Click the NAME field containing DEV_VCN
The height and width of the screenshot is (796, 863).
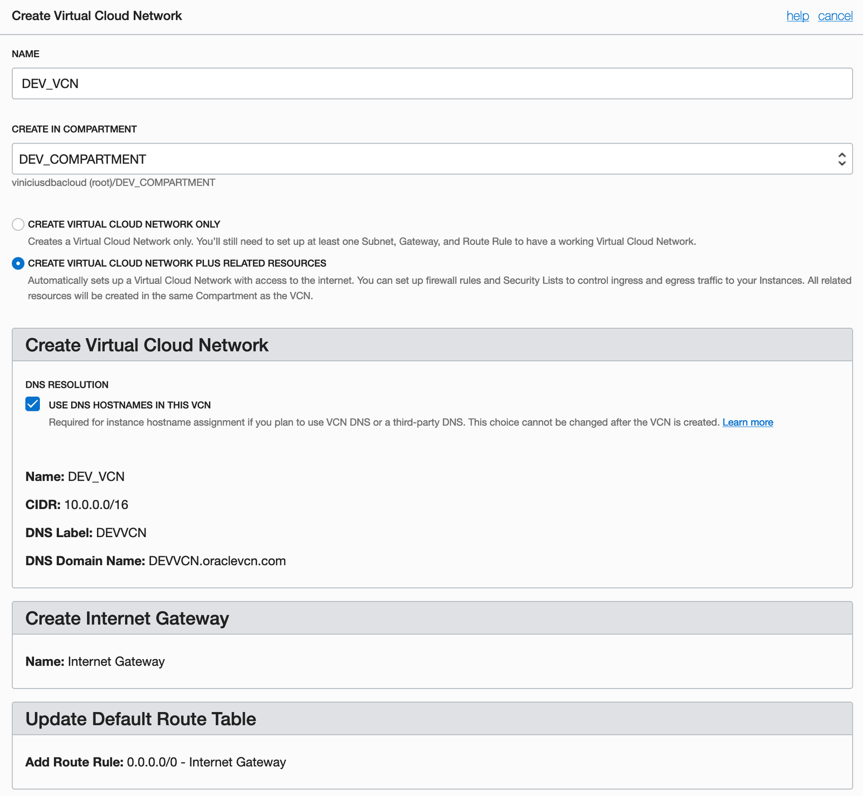coord(432,84)
